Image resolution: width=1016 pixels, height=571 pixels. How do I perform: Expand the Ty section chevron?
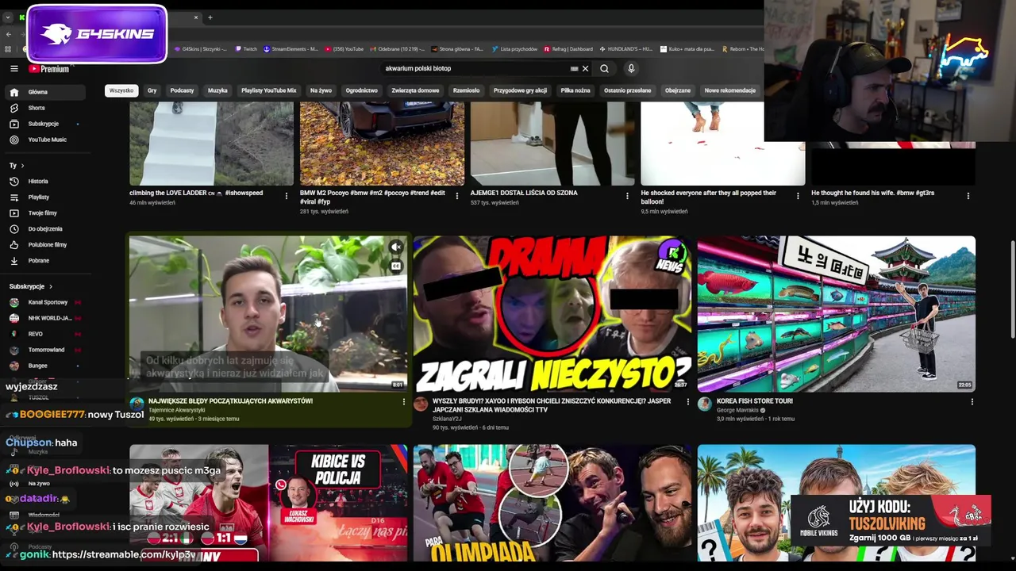point(22,166)
